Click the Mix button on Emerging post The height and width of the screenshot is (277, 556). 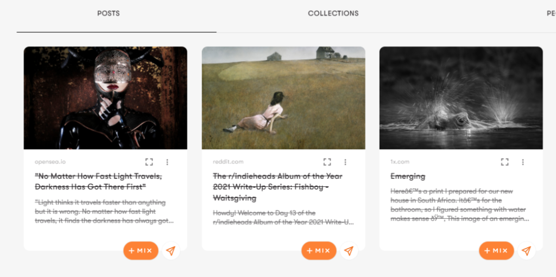coord(496,250)
